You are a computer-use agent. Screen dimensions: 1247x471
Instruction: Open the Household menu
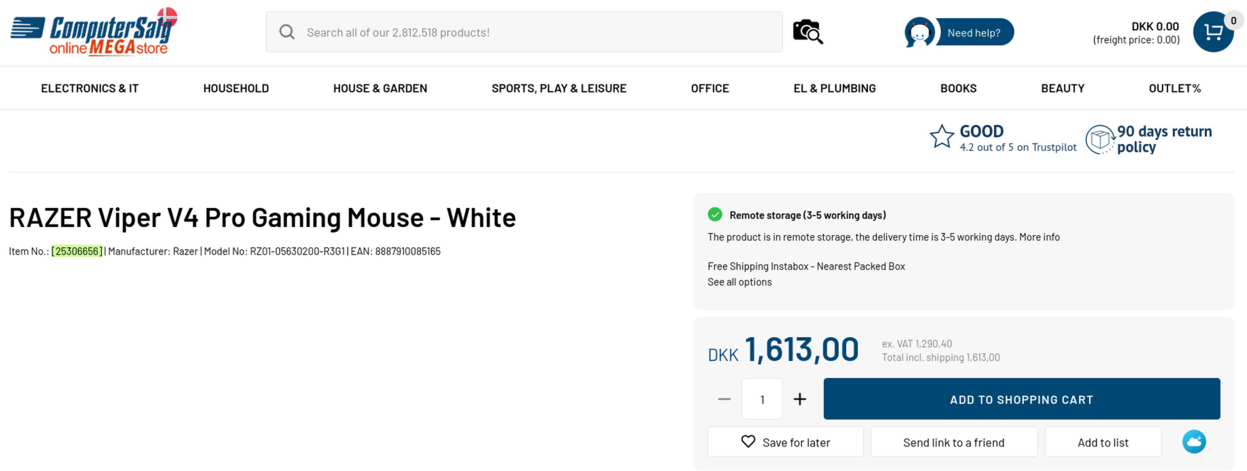(236, 88)
